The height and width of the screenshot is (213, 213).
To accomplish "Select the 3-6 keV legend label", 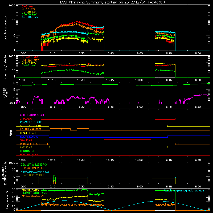I will [28, 6].
